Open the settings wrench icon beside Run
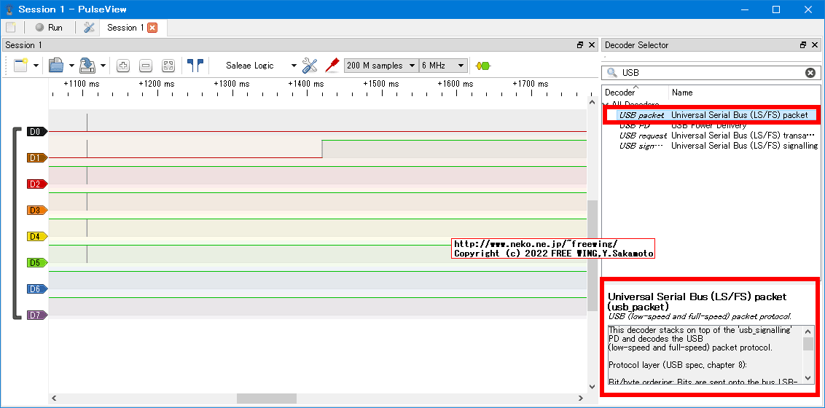 pyautogui.click(x=90, y=28)
